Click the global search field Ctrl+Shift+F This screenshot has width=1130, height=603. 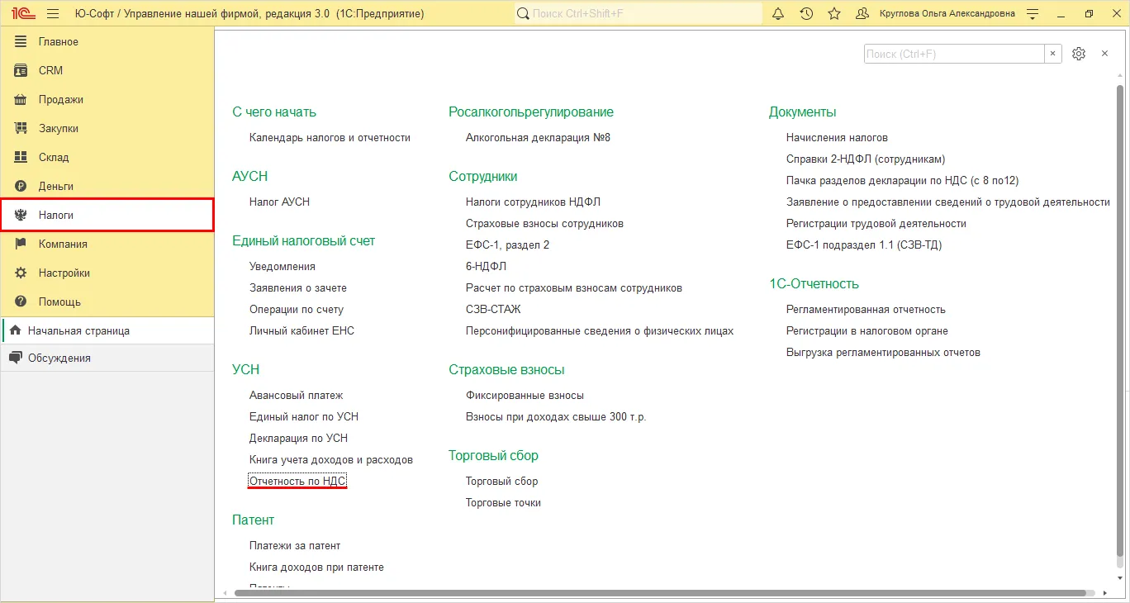pos(638,14)
